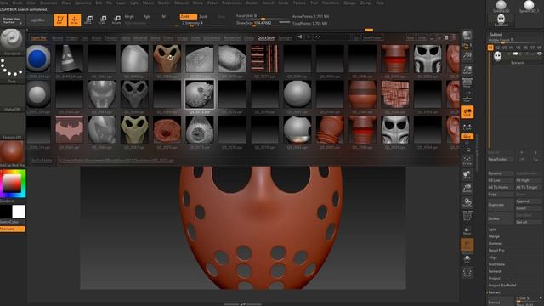Screen dimensions: 544x306
Task: Click the LightBox button
Action: pos(37,20)
